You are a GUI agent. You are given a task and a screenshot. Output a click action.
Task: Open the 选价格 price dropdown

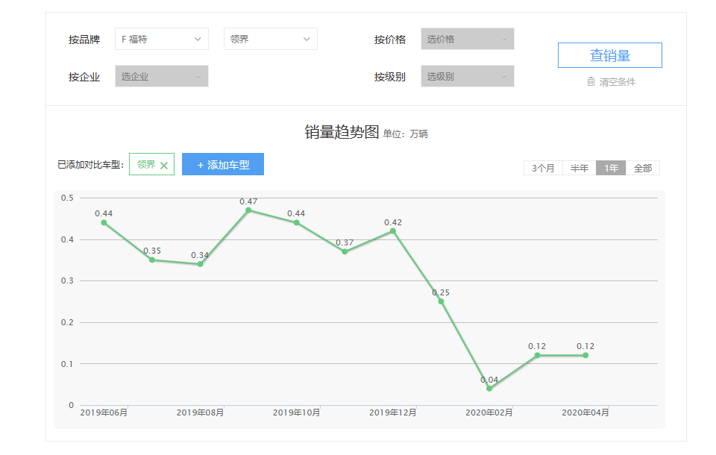(467, 39)
